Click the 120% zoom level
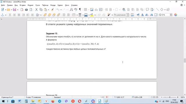Image resolution: width=186 pixels, height=104 pixels. (x=183, y=97)
